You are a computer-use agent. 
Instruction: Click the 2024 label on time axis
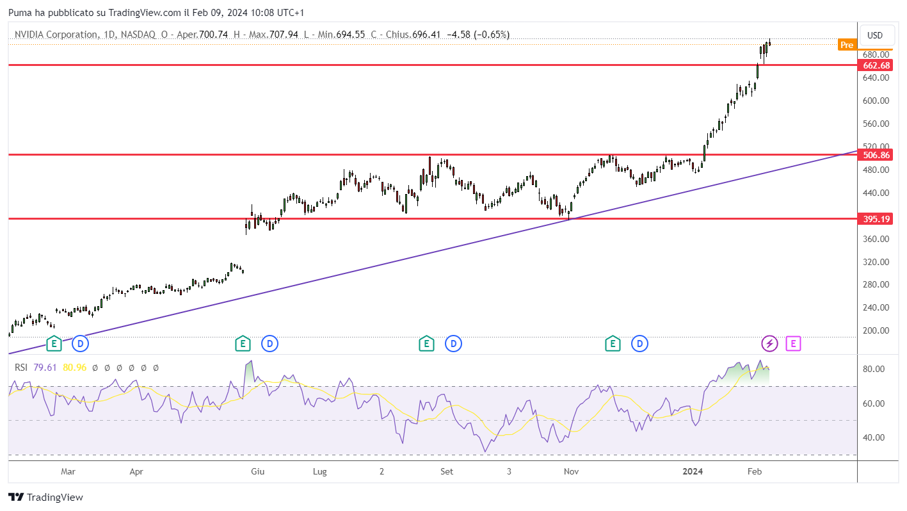tap(693, 472)
